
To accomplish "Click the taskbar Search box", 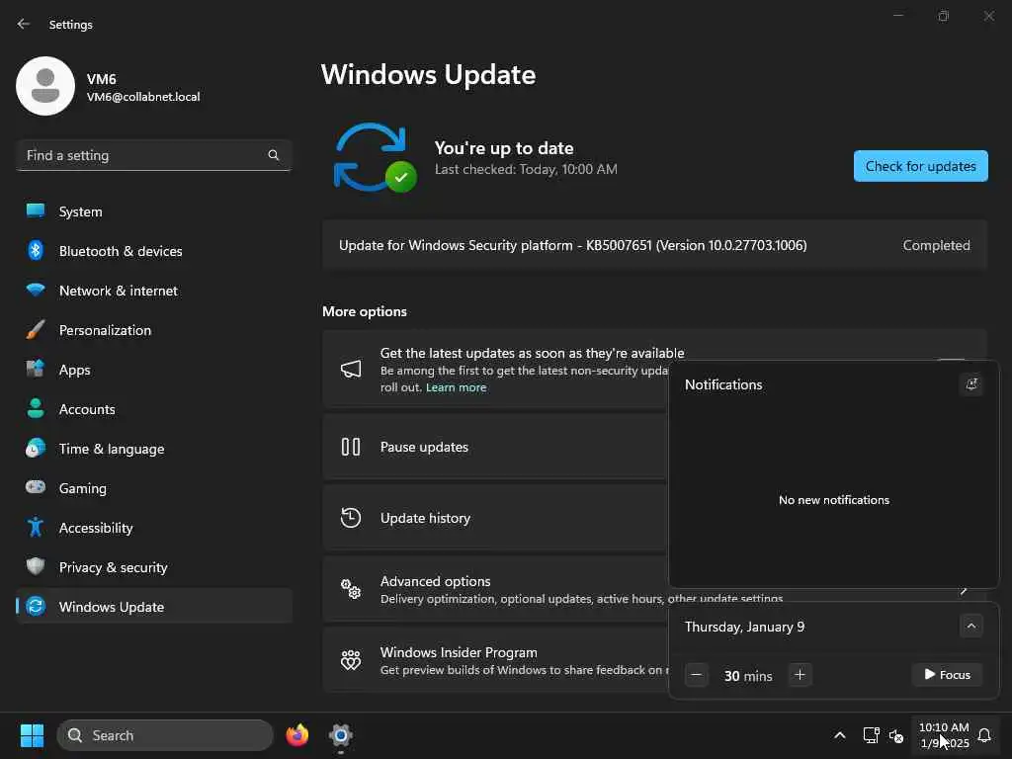I will pyautogui.click(x=165, y=735).
